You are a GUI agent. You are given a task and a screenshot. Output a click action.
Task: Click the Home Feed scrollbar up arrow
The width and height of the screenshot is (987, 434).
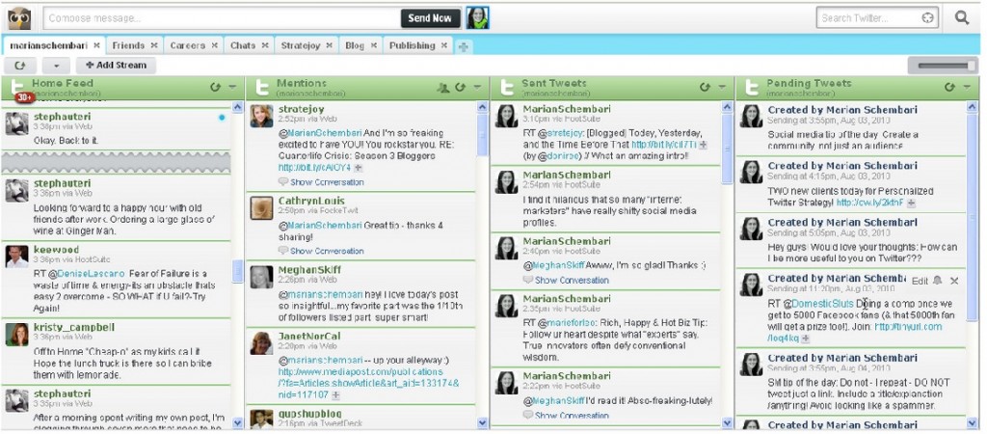pyautogui.click(x=238, y=107)
